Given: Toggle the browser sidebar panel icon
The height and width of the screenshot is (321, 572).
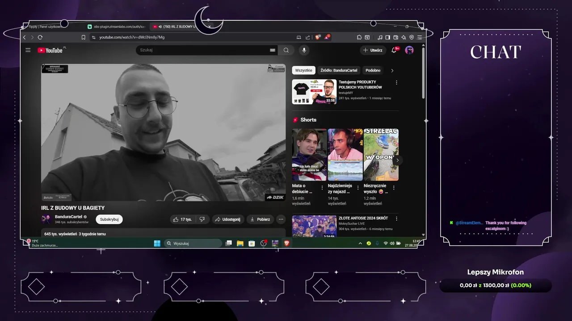Looking at the screenshot, I should [388, 37].
